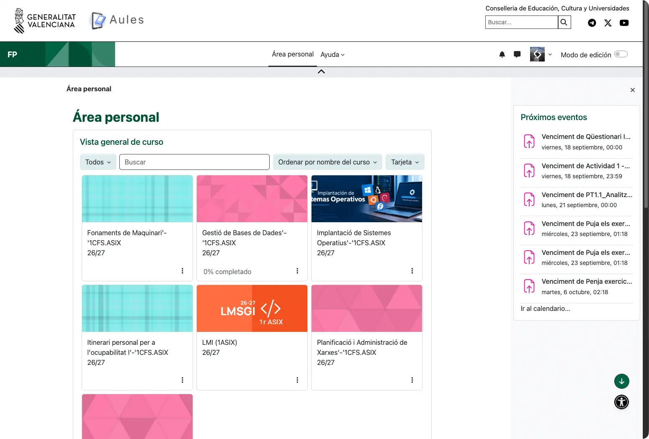649x439 pixels.
Task: Open the YouTube social icon
Action: click(x=624, y=23)
